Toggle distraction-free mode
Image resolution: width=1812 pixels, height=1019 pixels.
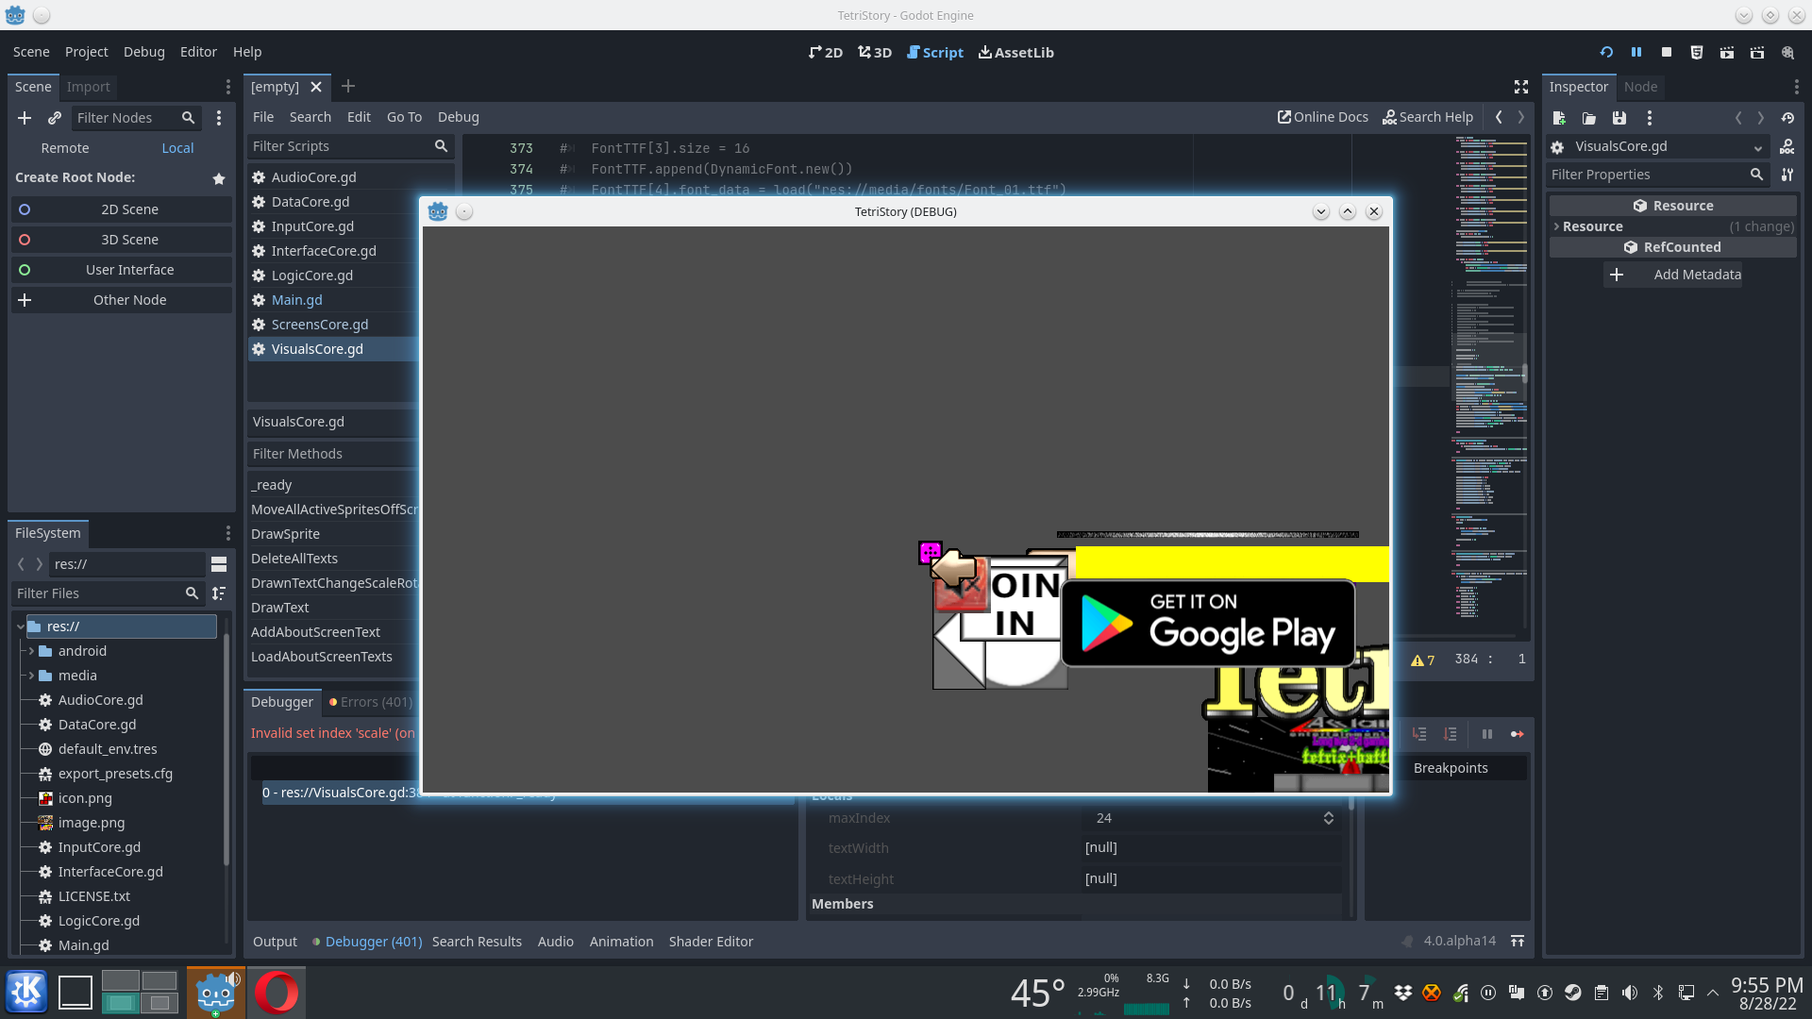pyautogui.click(x=1521, y=87)
